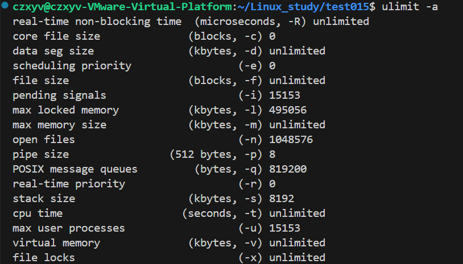Click the "(seconds, -t)" text
Image resolution: width=463 pixels, height=264 pixels.
[222, 213]
